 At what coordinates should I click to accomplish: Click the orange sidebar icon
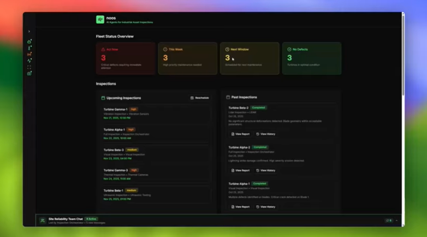29,55
